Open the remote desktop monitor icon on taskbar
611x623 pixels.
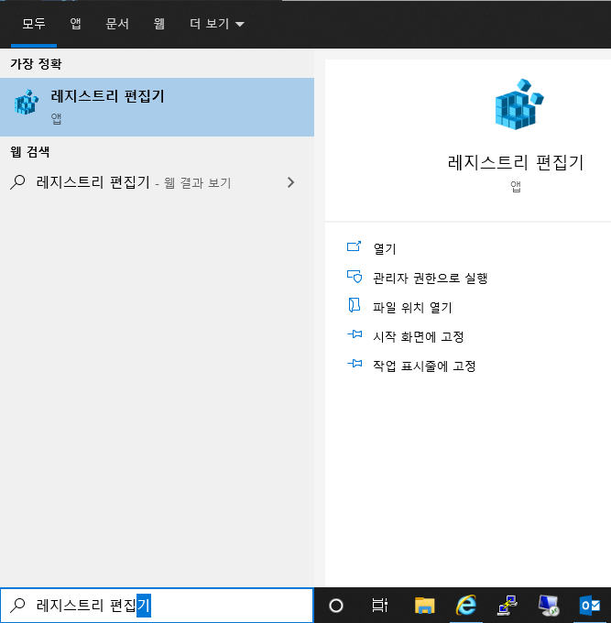tap(549, 606)
